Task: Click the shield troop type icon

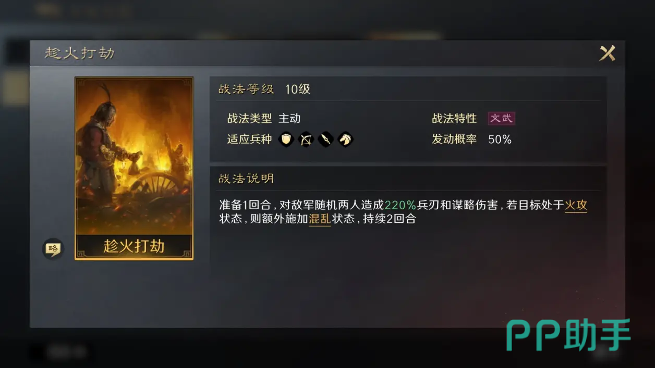Action: (286, 139)
